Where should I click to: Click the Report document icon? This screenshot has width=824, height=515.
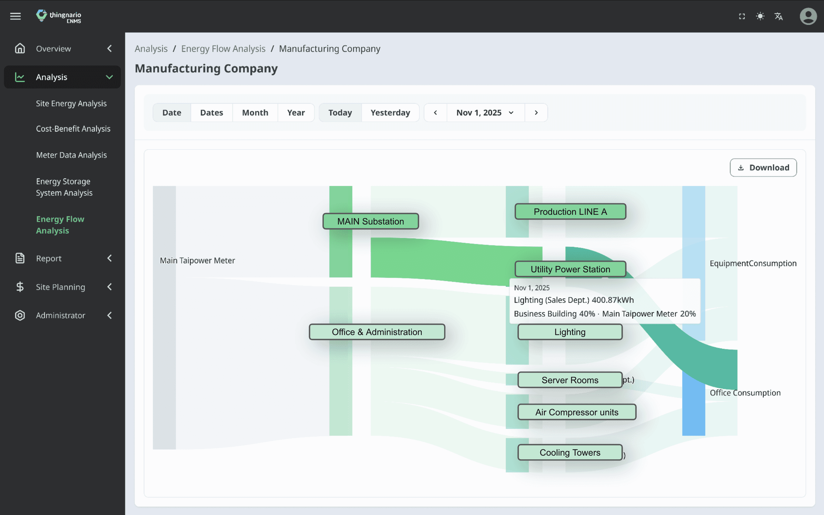[x=20, y=258]
